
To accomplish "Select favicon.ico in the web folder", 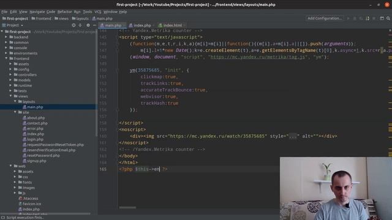I will (x=30, y=204).
